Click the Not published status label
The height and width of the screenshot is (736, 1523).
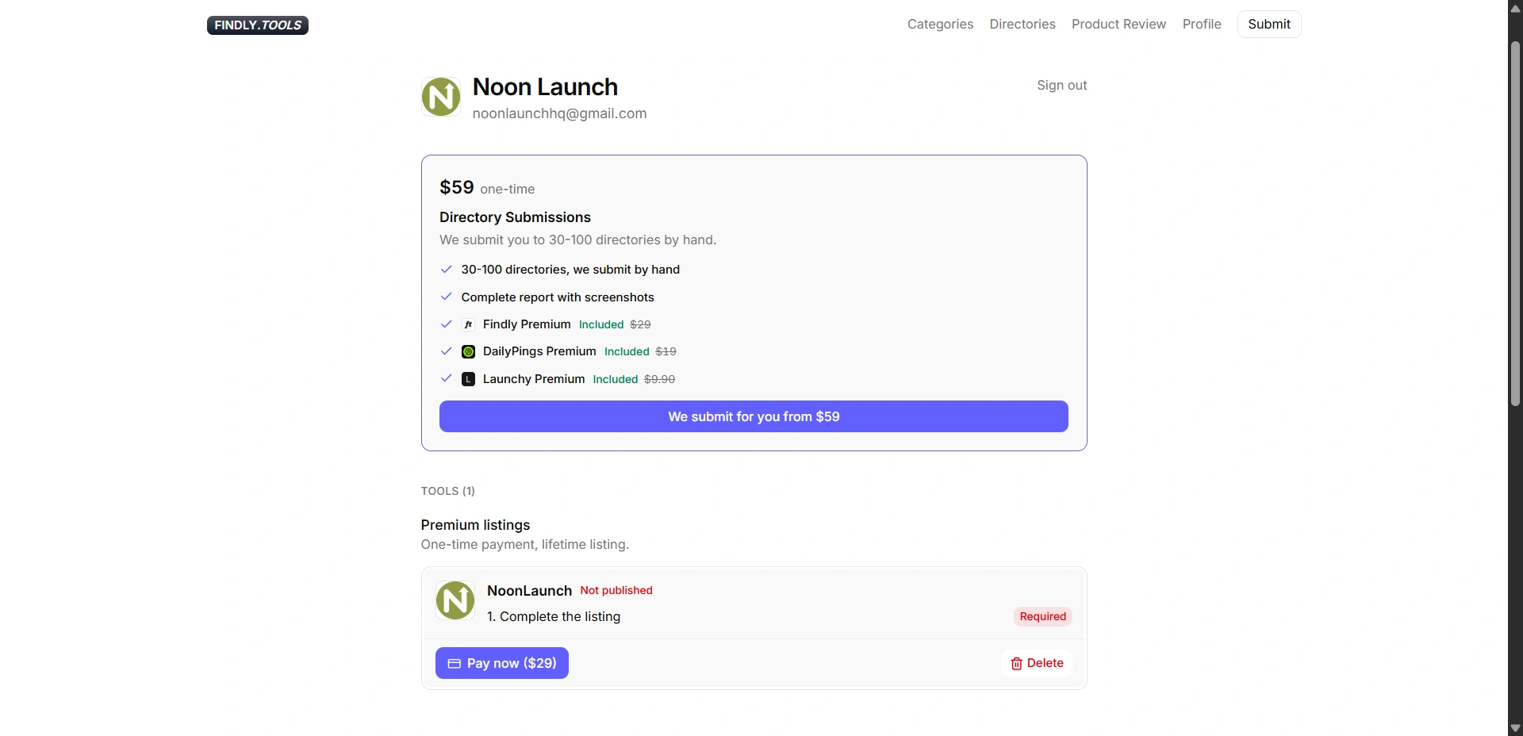click(x=616, y=590)
